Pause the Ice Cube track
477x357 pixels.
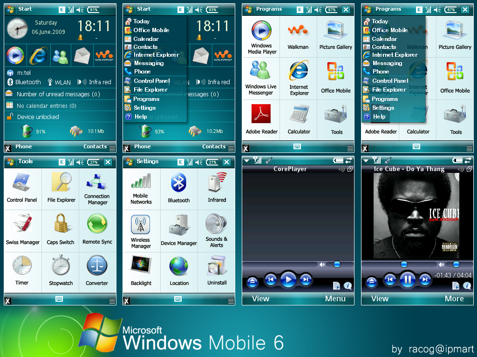tap(408, 279)
